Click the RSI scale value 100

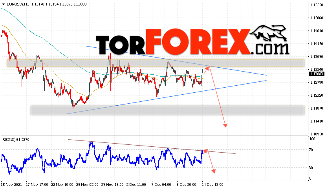click(x=312, y=139)
